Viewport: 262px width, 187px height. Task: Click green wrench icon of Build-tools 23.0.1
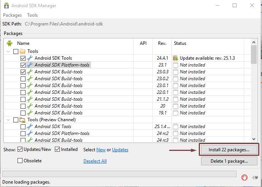[30, 86]
